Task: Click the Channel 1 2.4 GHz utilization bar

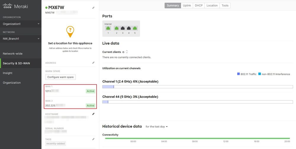Action: pyautogui.click(x=197, y=87)
